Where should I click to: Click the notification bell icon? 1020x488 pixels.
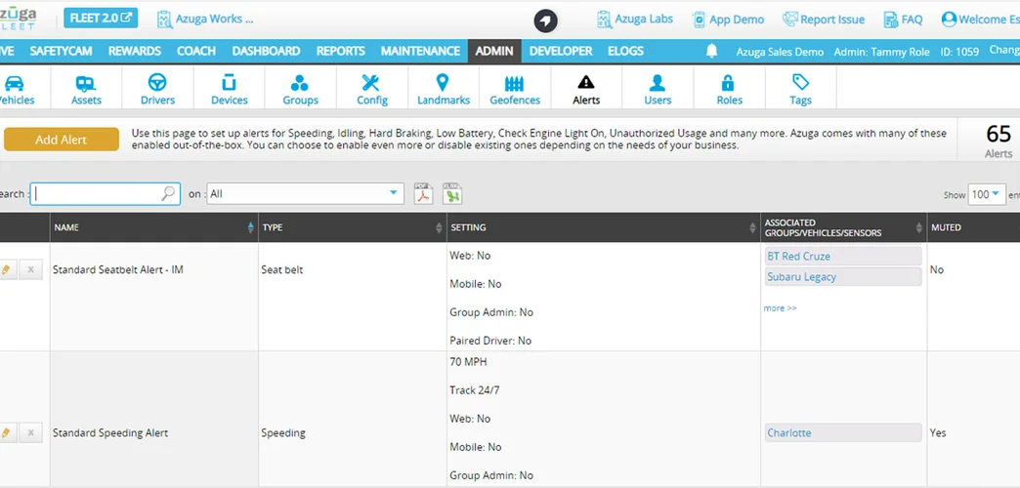pyautogui.click(x=712, y=51)
